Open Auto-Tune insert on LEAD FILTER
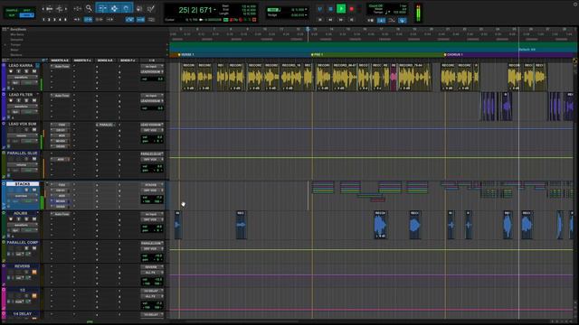This screenshot has width=579, height=325. coord(62,96)
